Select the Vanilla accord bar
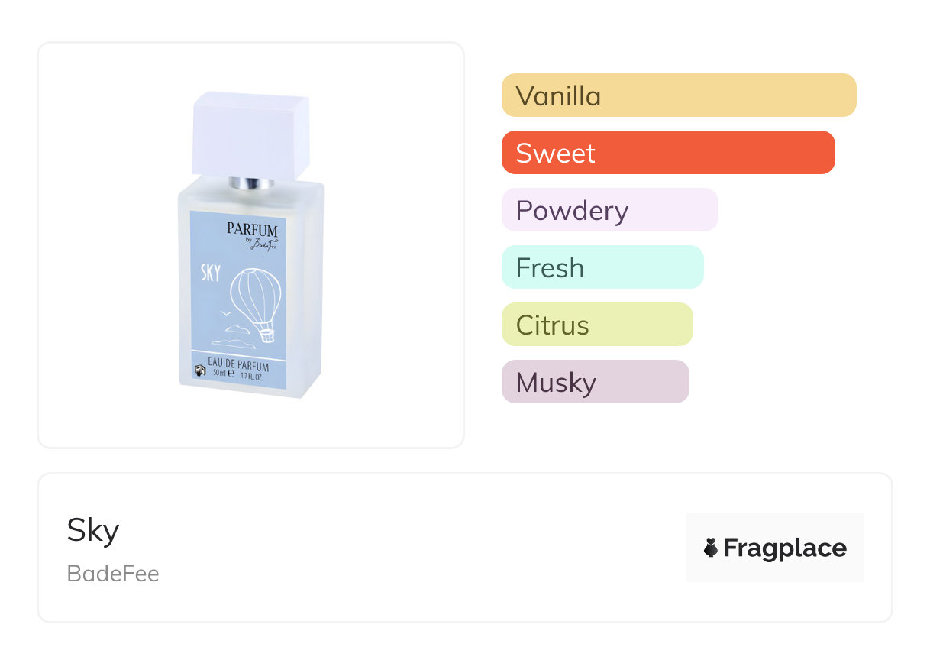Screen dimensions: 930x660 679,95
